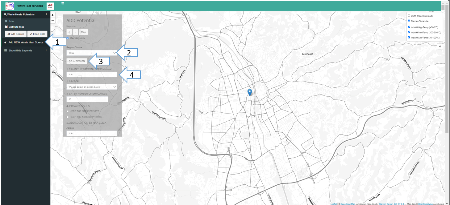The image size is (450, 205).
Task: Select the Stamen.TonerLite base layer
Action: point(409,21)
